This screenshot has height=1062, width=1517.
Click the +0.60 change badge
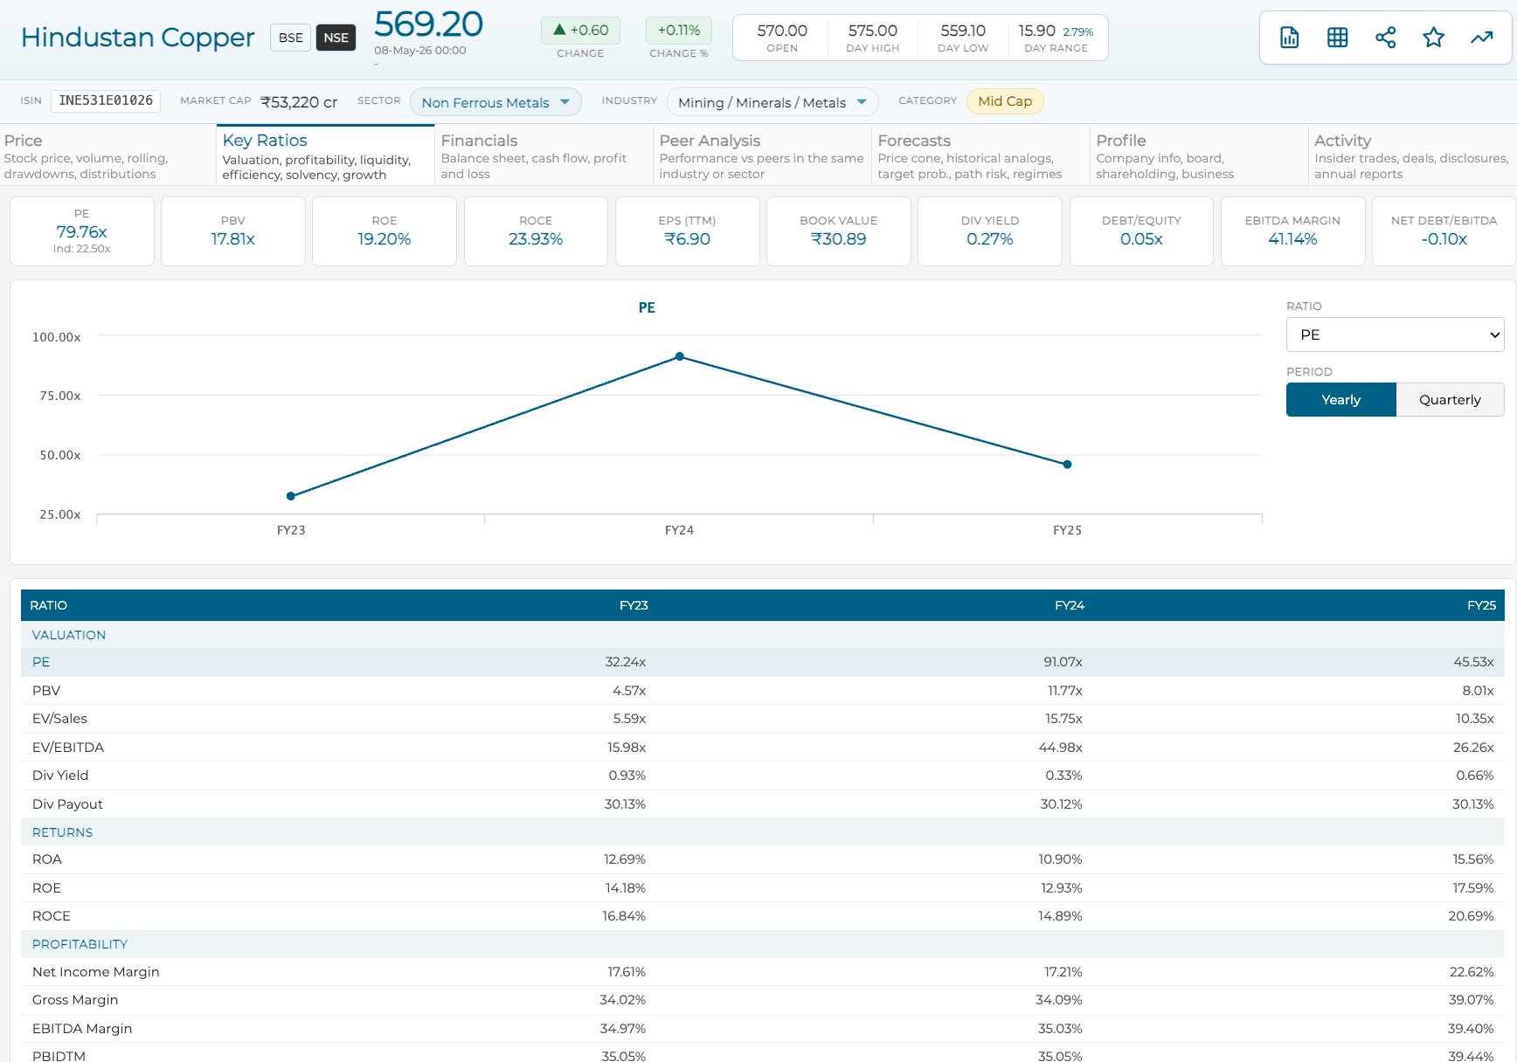point(580,31)
